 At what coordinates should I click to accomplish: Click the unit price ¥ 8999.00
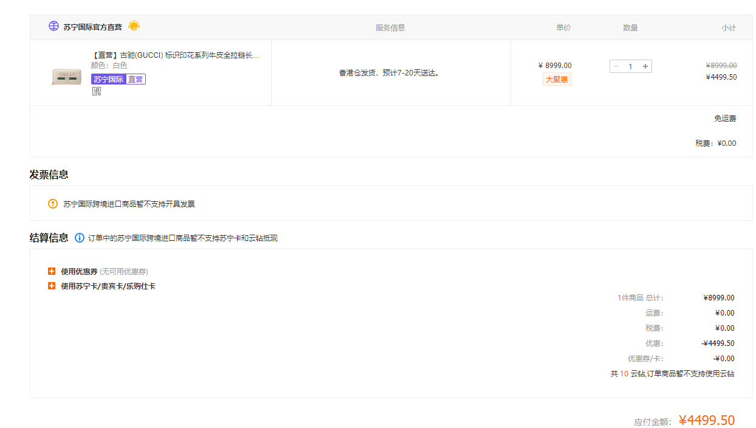coord(555,65)
